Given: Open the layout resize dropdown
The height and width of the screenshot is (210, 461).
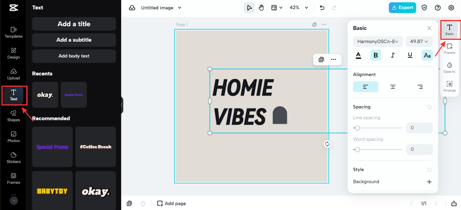Looking at the screenshot, I should point(277,8).
